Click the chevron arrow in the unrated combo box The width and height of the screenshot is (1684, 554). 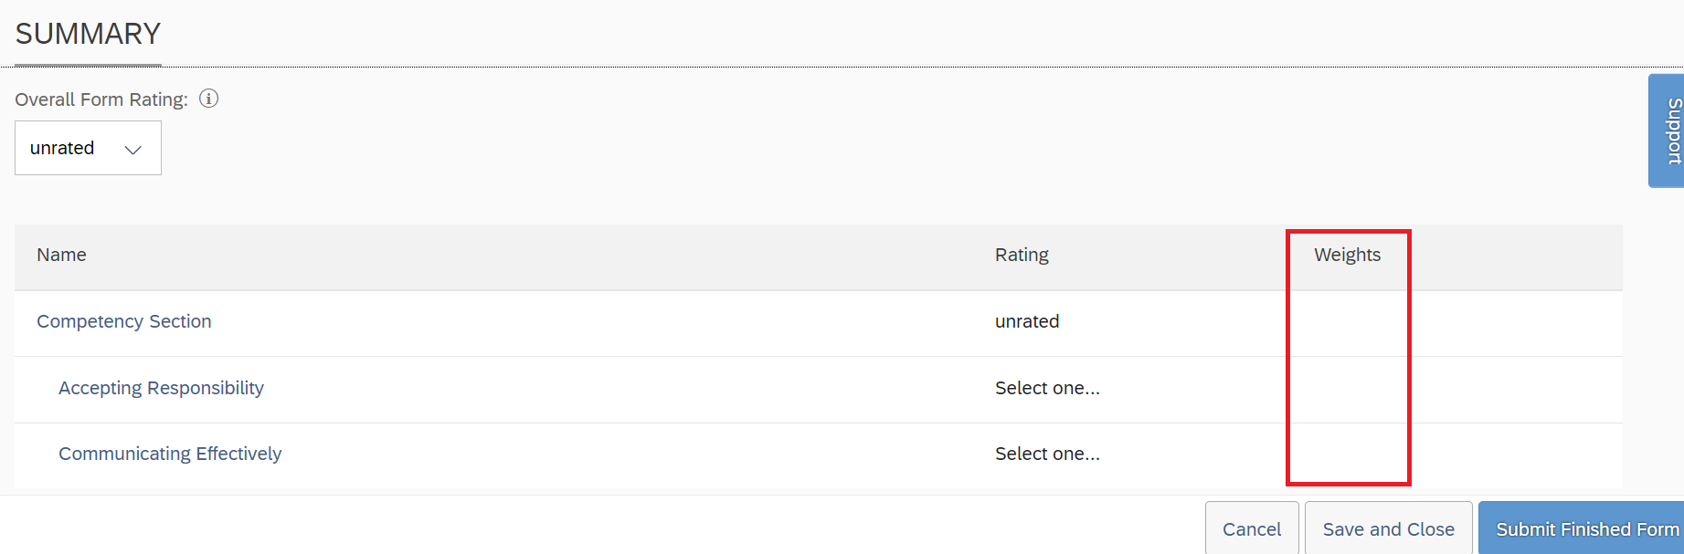click(133, 150)
